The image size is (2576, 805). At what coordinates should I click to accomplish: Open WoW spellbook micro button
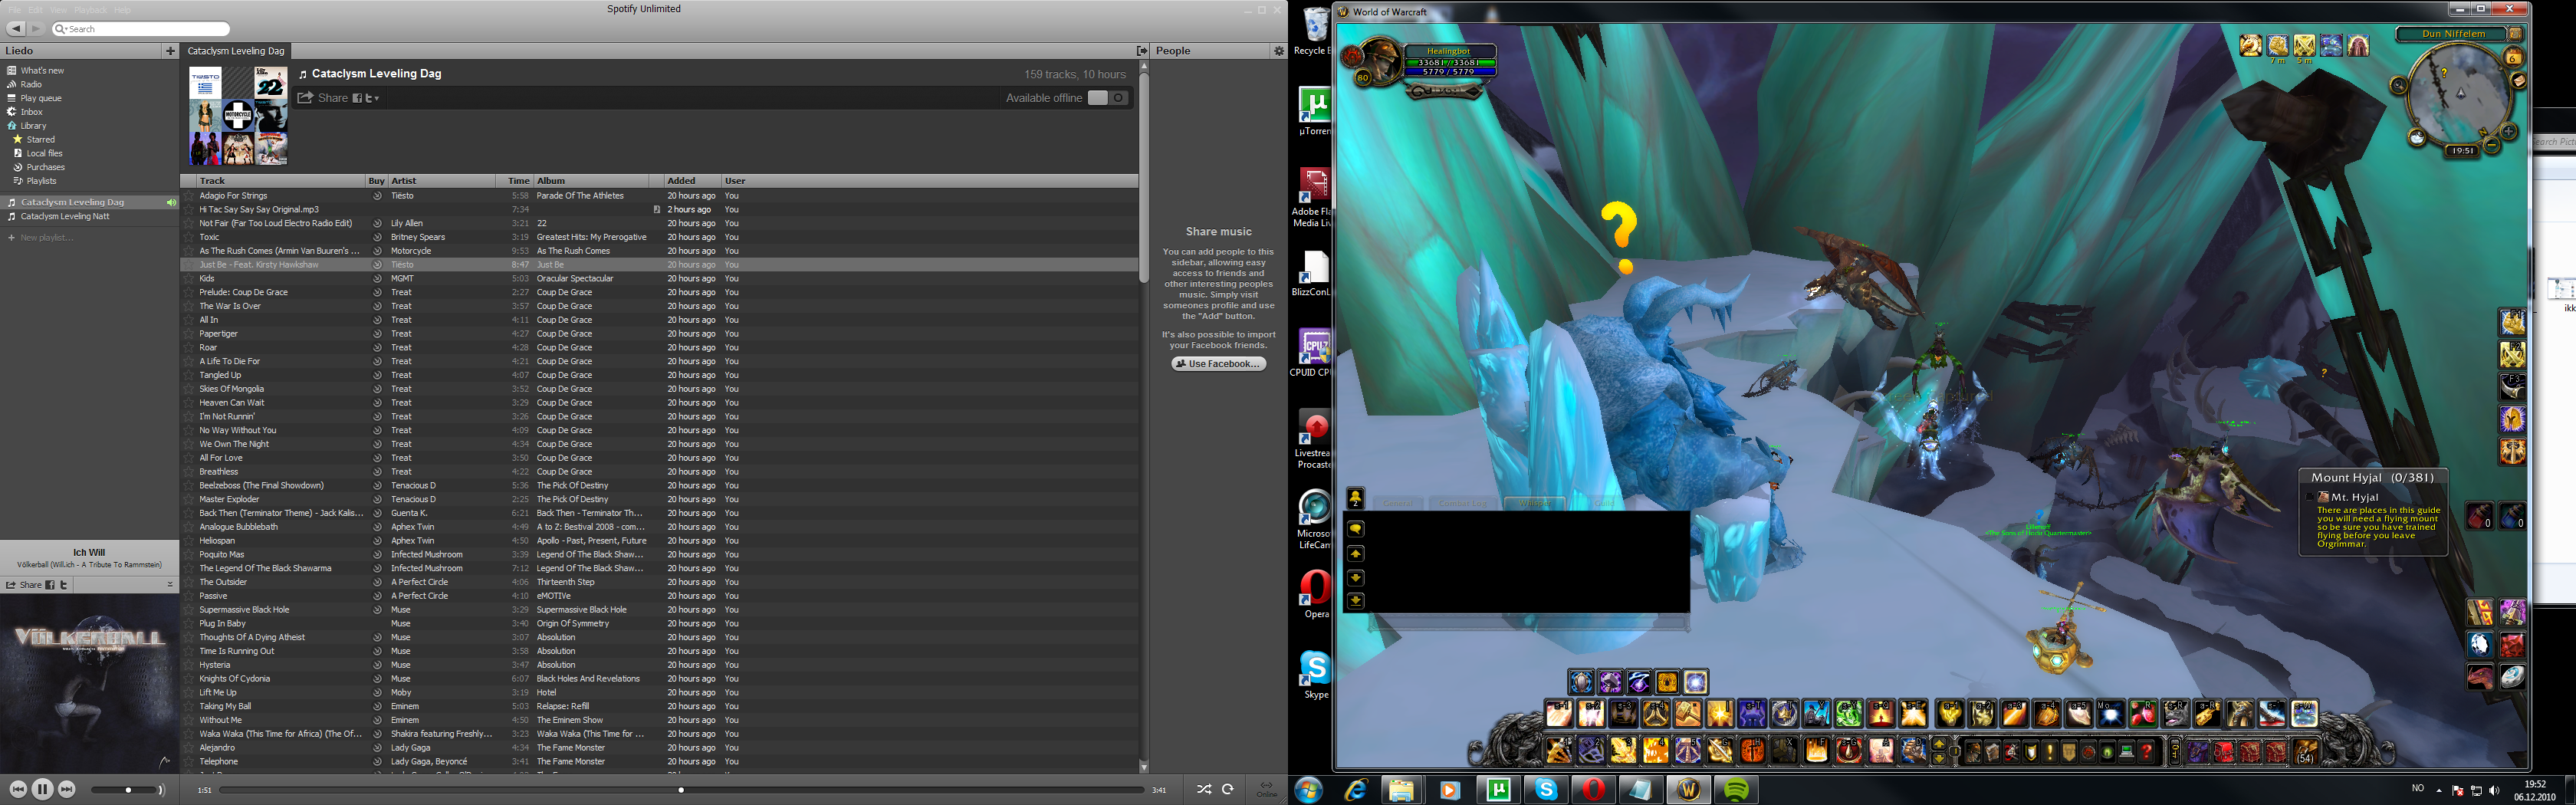coord(1992,752)
